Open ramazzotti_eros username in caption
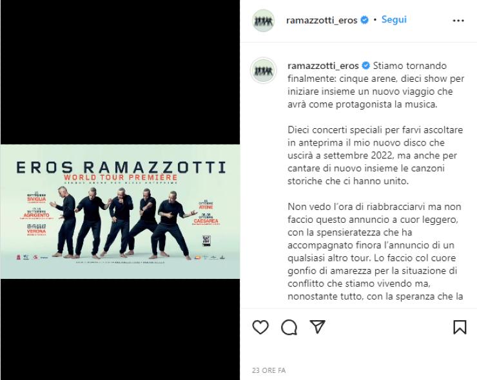477x380 pixels. (323, 66)
